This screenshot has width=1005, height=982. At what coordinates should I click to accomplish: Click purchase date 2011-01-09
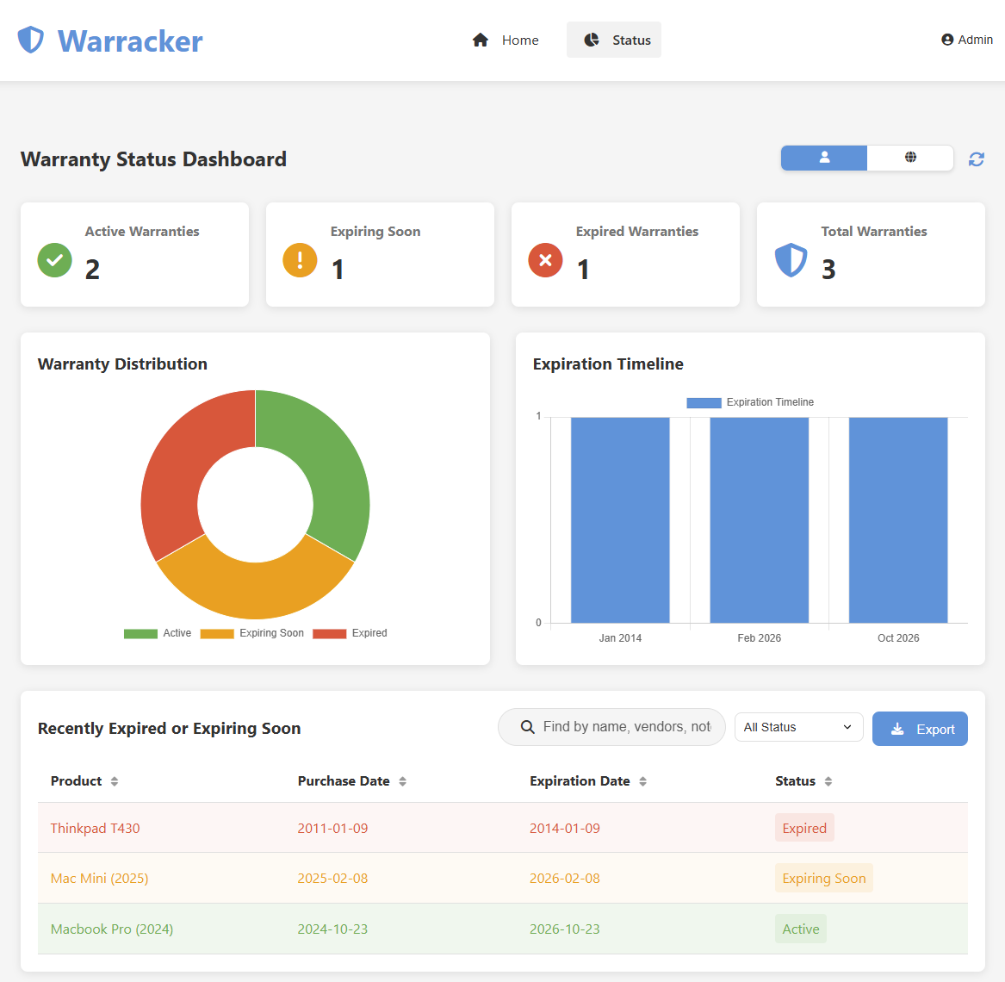[332, 828]
